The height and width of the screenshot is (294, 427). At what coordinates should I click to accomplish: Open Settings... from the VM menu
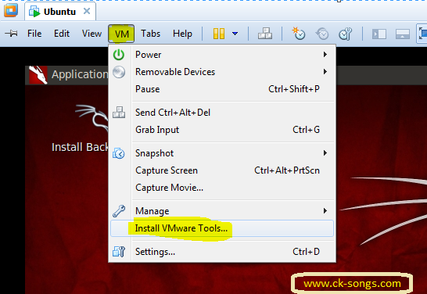(222, 252)
